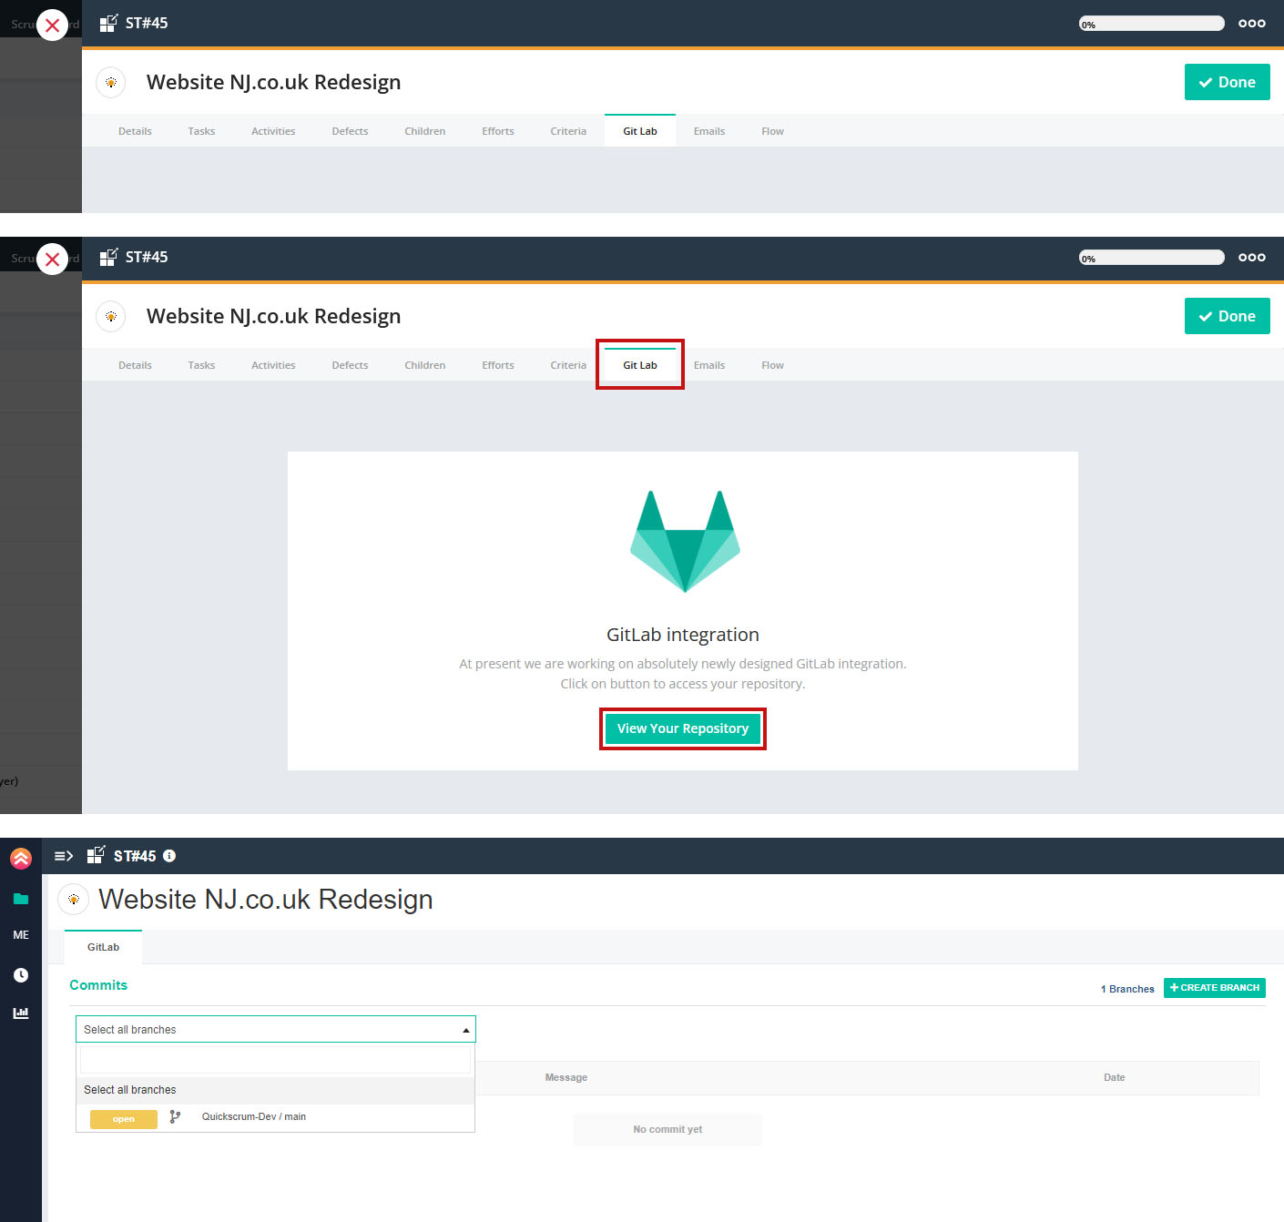Open the Details tab in top screenshot

click(x=135, y=131)
